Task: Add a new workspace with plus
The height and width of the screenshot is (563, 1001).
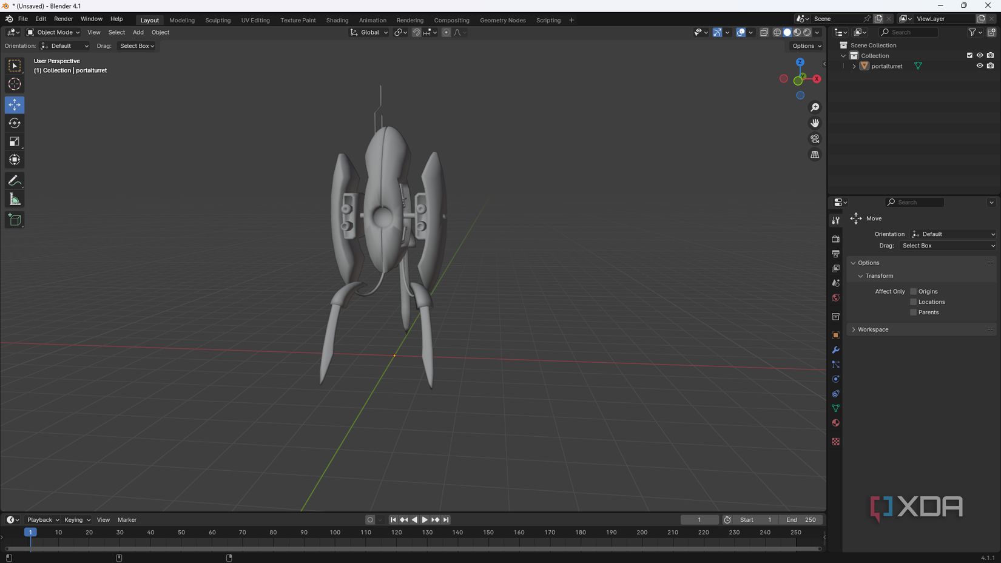Action: (571, 20)
